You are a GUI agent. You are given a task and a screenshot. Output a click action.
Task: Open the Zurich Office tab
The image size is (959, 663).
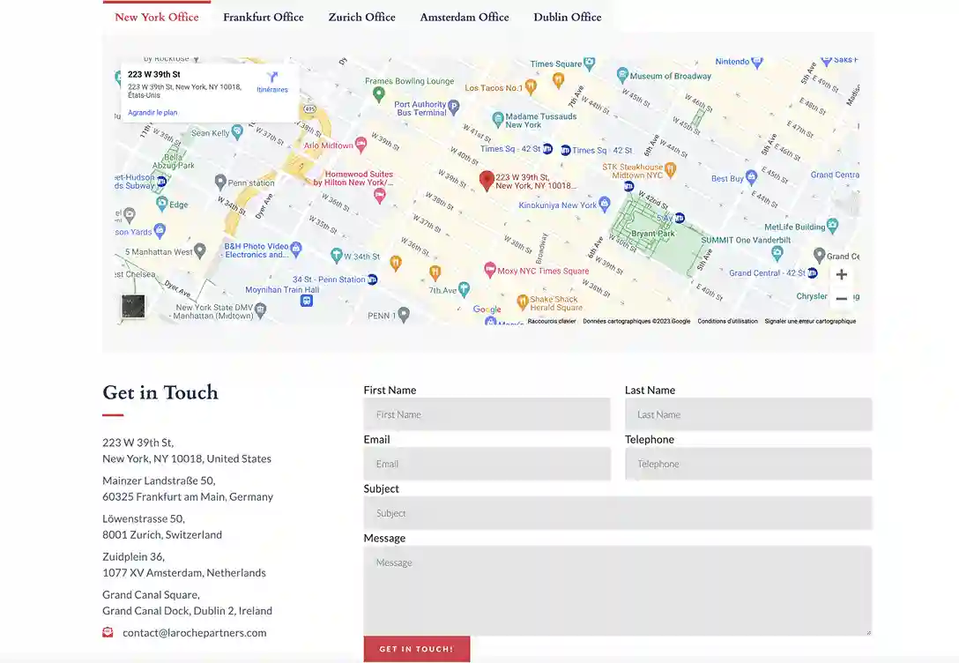[361, 17]
